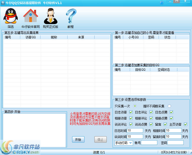Click 编号 header in target QQ list
This screenshot has height=155, width=192.
(x=121, y=70)
